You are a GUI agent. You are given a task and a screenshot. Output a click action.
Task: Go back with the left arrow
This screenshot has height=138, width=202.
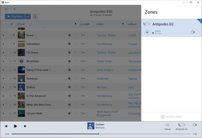tap(15, 9)
